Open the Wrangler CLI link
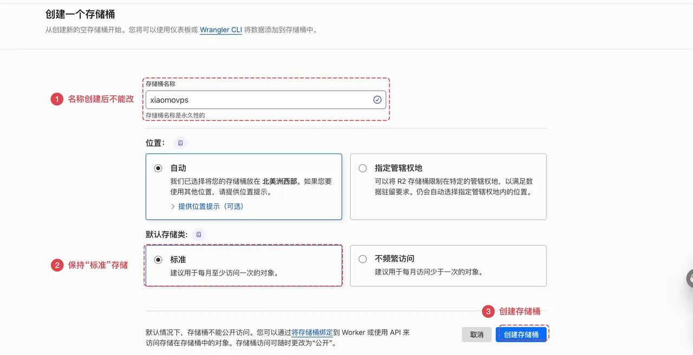The width and height of the screenshot is (693, 355). coord(221,30)
